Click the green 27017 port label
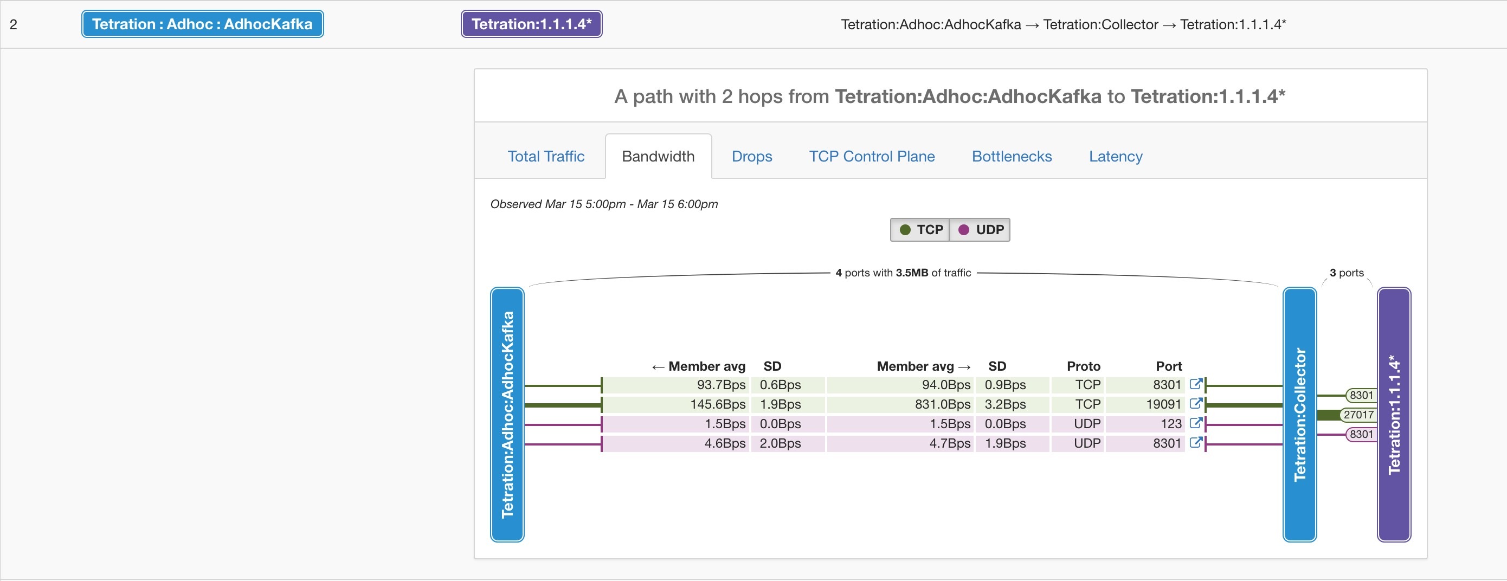This screenshot has height=581, width=1507. [x=1358, y=415]
